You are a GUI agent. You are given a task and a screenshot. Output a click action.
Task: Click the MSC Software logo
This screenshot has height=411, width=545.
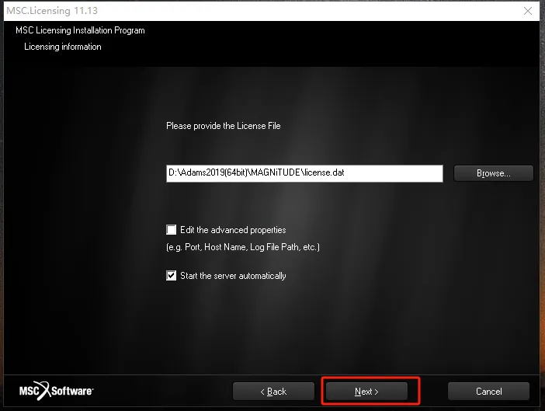click(57, 391)
